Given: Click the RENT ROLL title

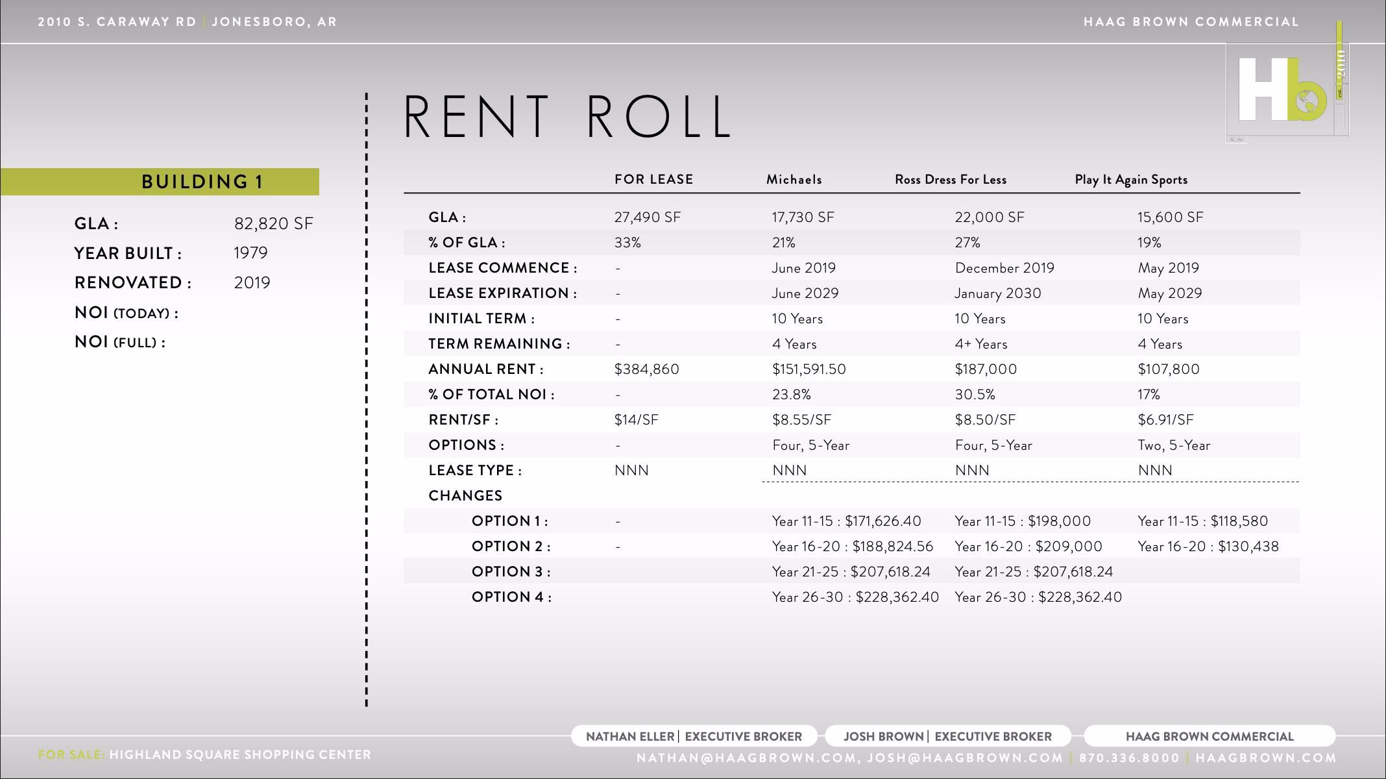Looking at the screenshot, I should click(568, 117).
